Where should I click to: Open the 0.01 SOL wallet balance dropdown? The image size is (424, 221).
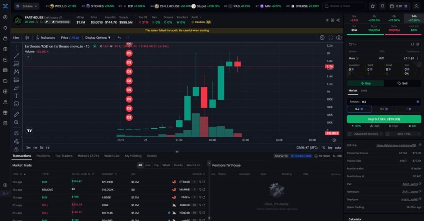pos(399,6)
